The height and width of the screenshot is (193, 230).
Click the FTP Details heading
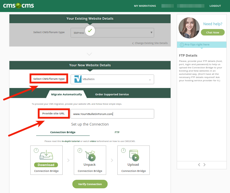(x=188, y=55)
